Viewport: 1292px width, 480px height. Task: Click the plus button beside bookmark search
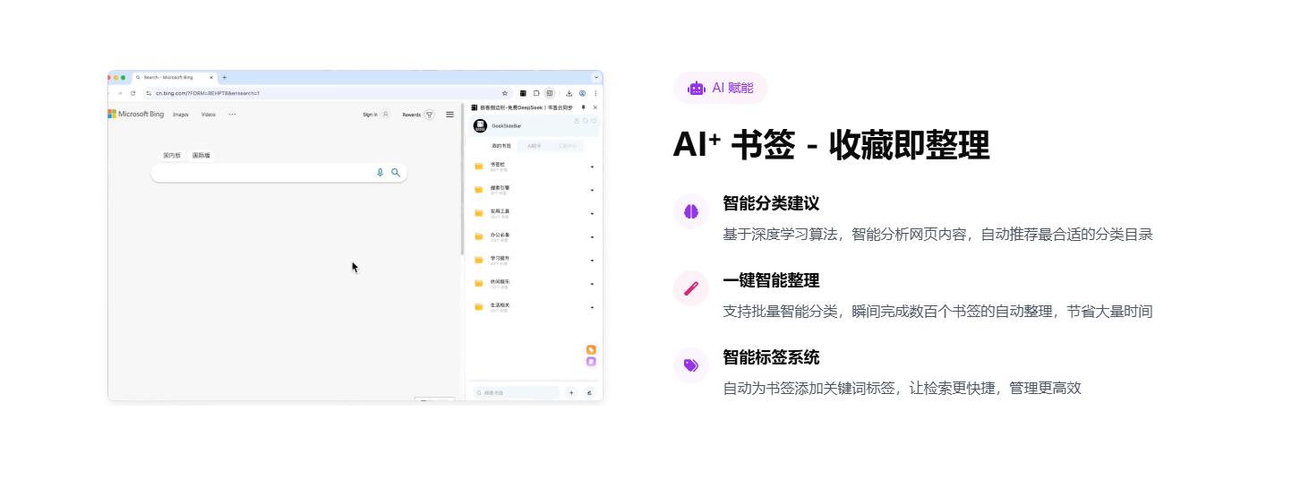(x=571, y=392)
